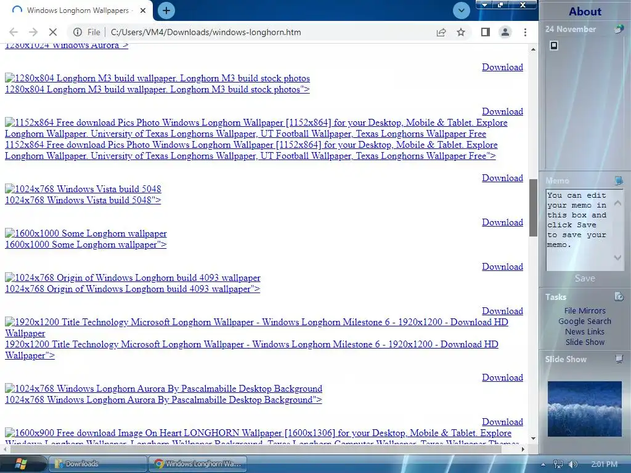Download the 1280x804 Longhorn M3 wallpaper
Viewport: 631px width, 473px height.
pos(502,67)
